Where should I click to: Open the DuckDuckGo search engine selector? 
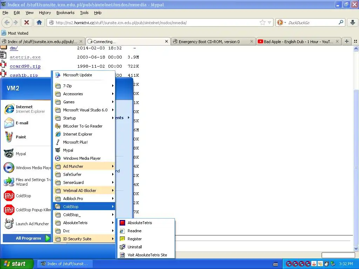pyautogui.click(x=282, y=22)
